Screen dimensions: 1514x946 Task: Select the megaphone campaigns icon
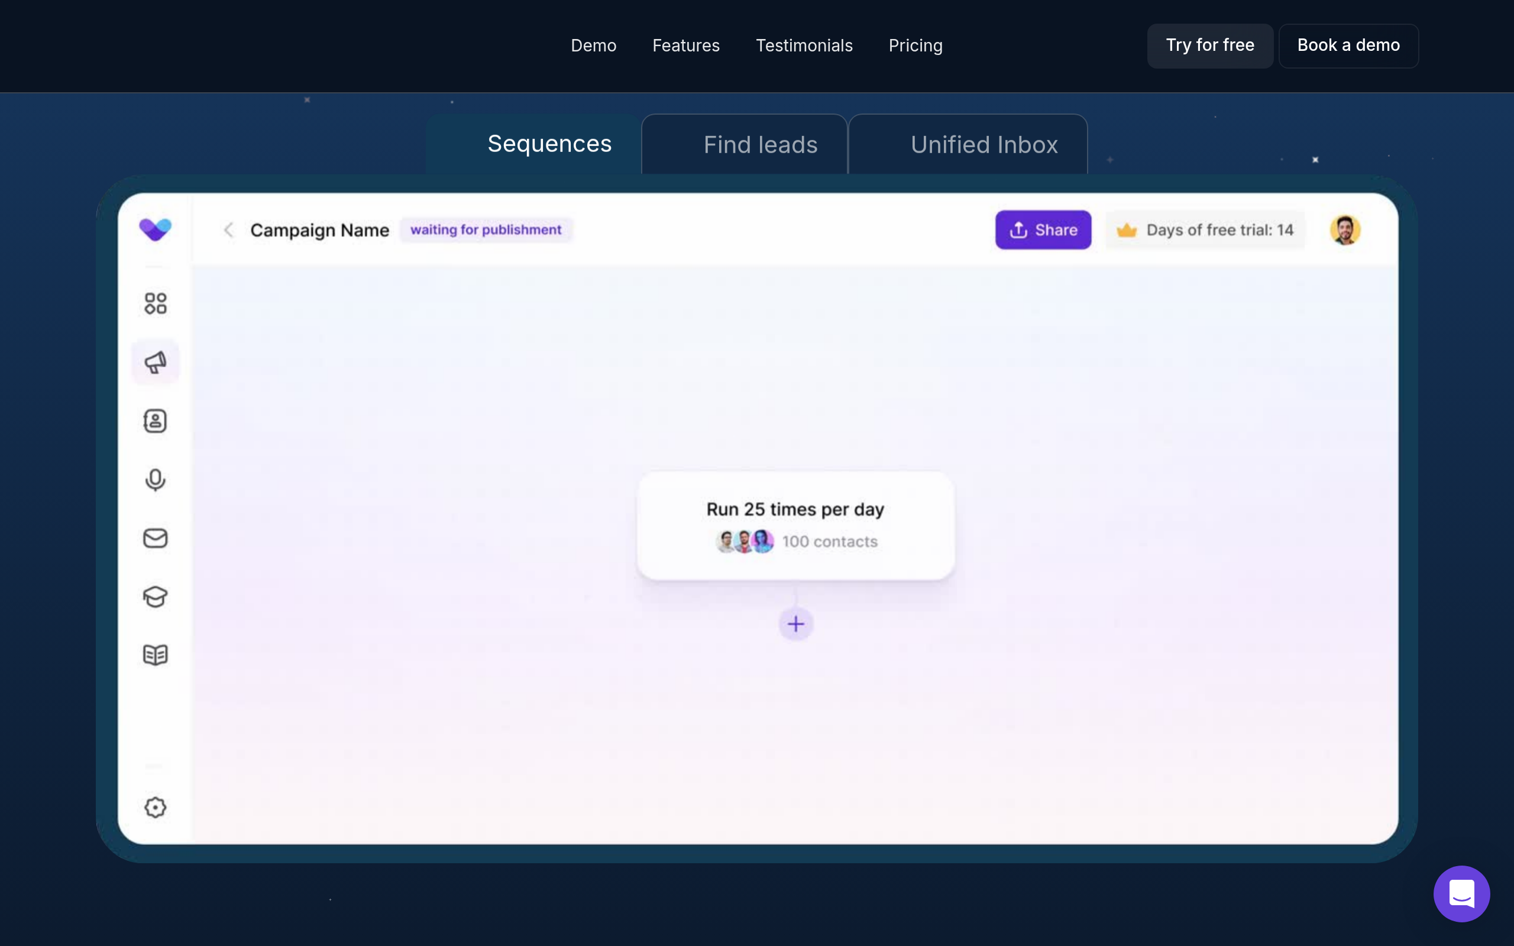(x=155, y=362)
